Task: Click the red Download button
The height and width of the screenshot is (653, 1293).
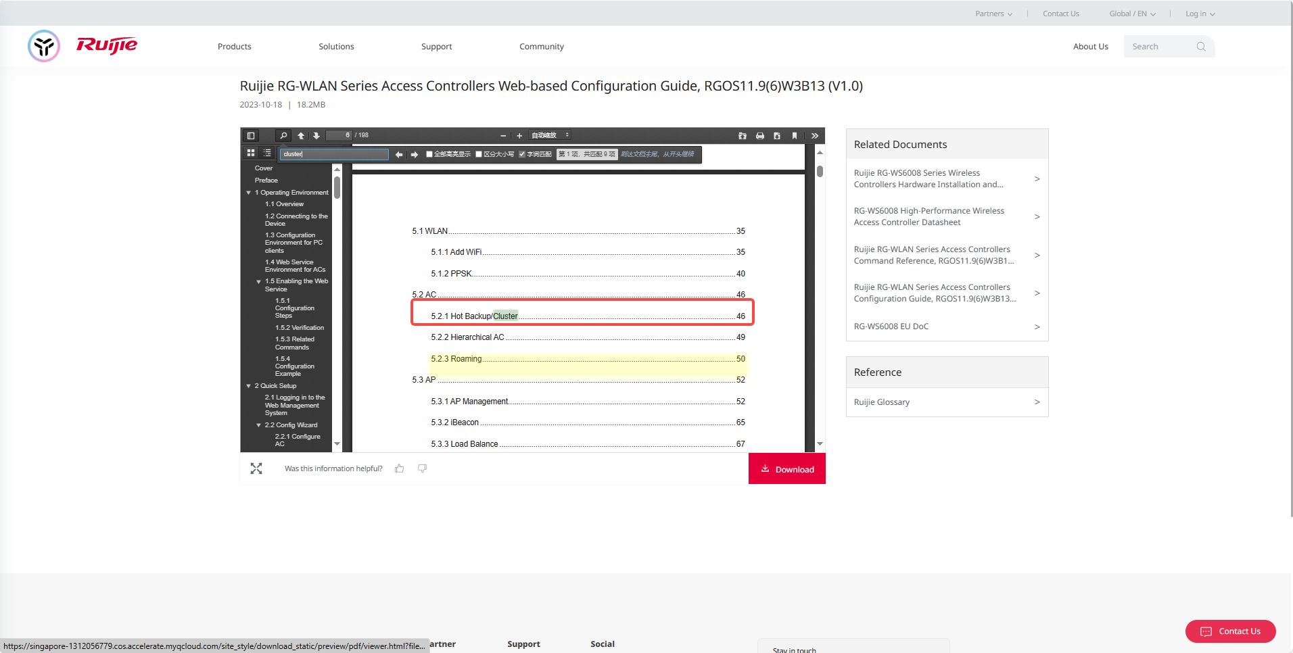Action: pyautogui.click(x=787, y=469)
